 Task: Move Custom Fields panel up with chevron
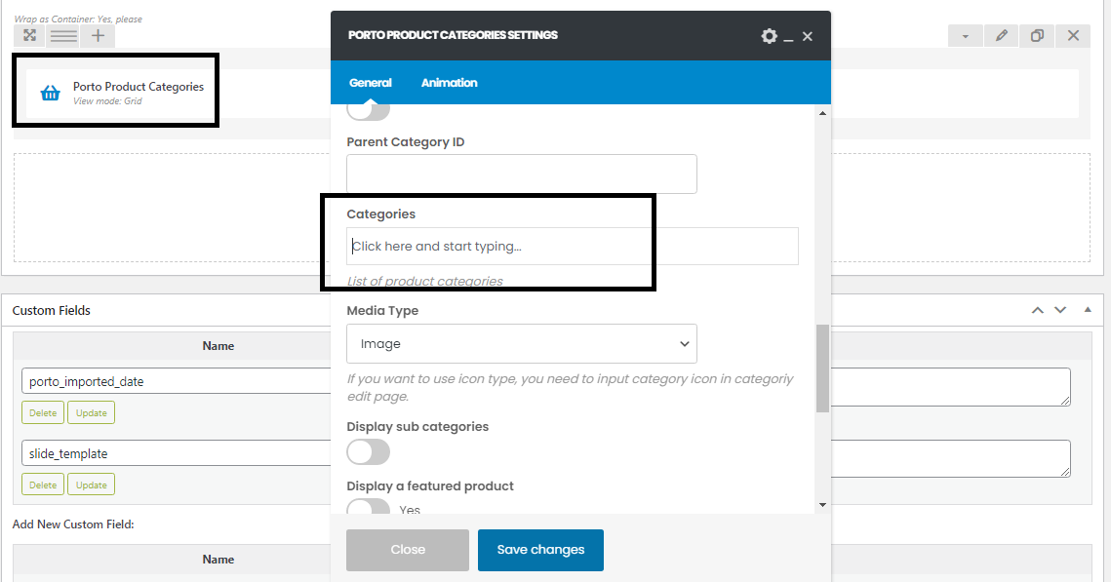(1037, 310)
